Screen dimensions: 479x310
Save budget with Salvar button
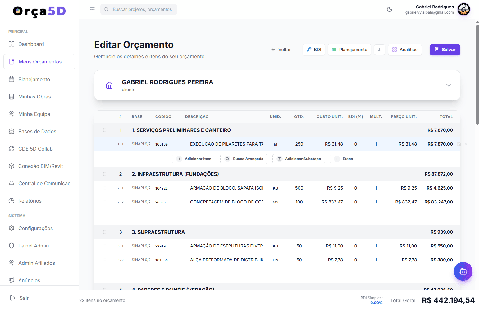[445, 50]
